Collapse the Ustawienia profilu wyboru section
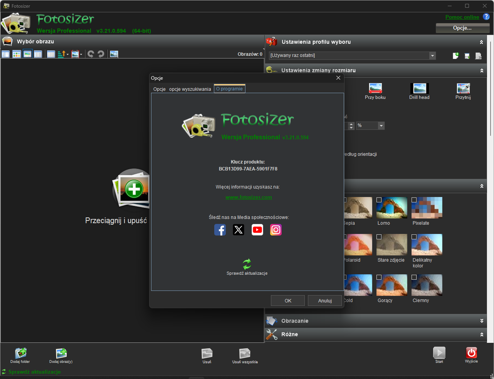Viewport: 494px width, 379px height. point(482,42)
